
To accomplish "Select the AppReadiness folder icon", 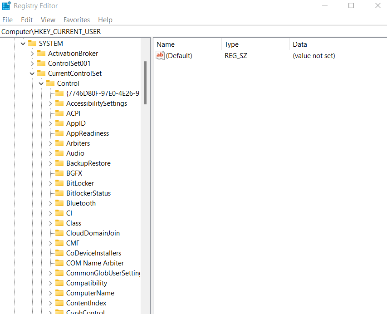I will [x=59, y=133].
